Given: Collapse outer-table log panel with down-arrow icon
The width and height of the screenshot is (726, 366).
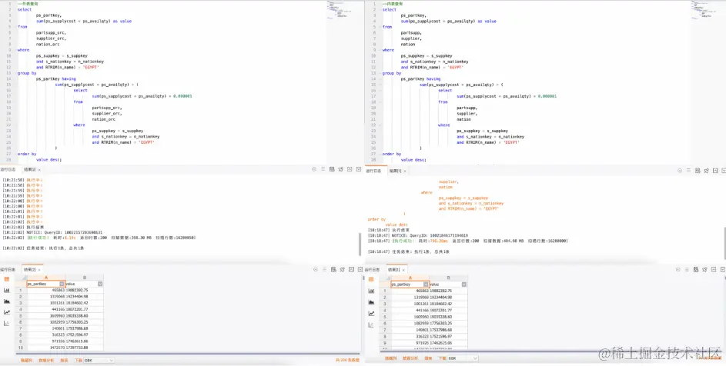Looking at the screenshot, I should (x=358, y=170).
